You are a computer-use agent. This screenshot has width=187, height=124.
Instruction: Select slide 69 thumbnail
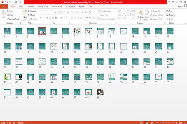pyautogui.click(x=100, y=92)
